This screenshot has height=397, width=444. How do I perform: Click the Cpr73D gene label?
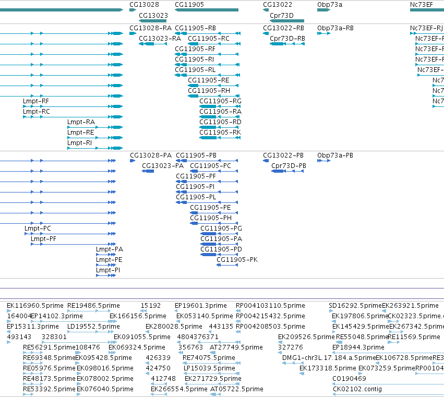281,16
